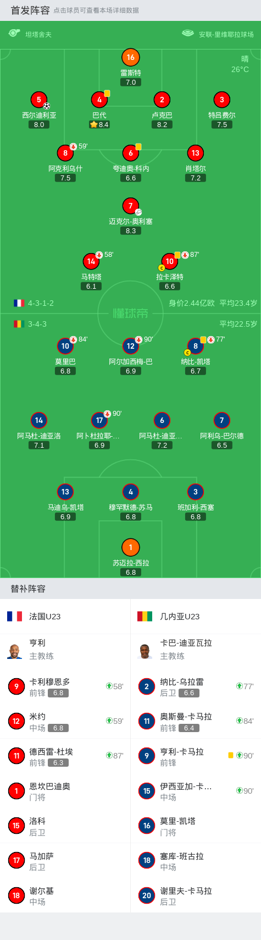Click the stadium icon for 安联-里维耶拉球场
This screenshot has height=940, width=261.
coord(188,34)
